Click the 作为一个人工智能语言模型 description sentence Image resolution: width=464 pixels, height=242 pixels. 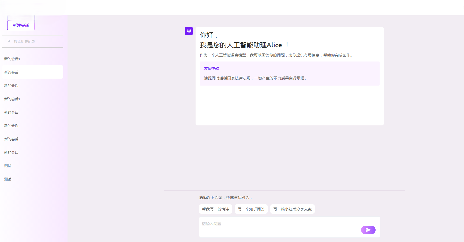[277, 55]
